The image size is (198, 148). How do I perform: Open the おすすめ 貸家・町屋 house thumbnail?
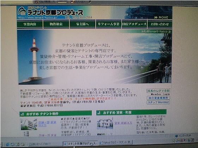[x=105, y=123]
